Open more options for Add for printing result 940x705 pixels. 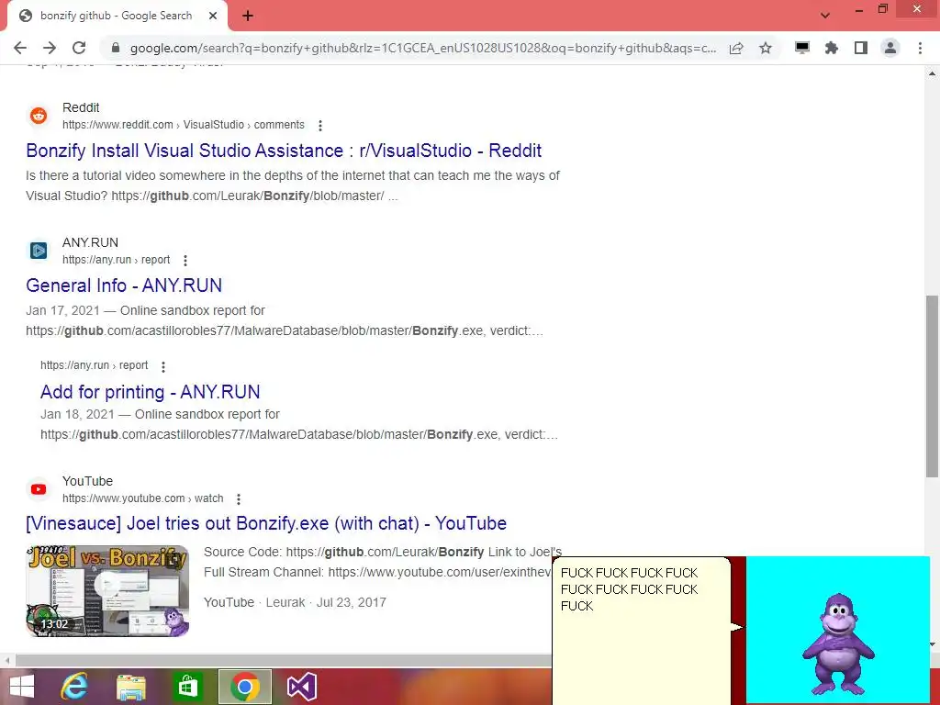(x=163, y=366)
